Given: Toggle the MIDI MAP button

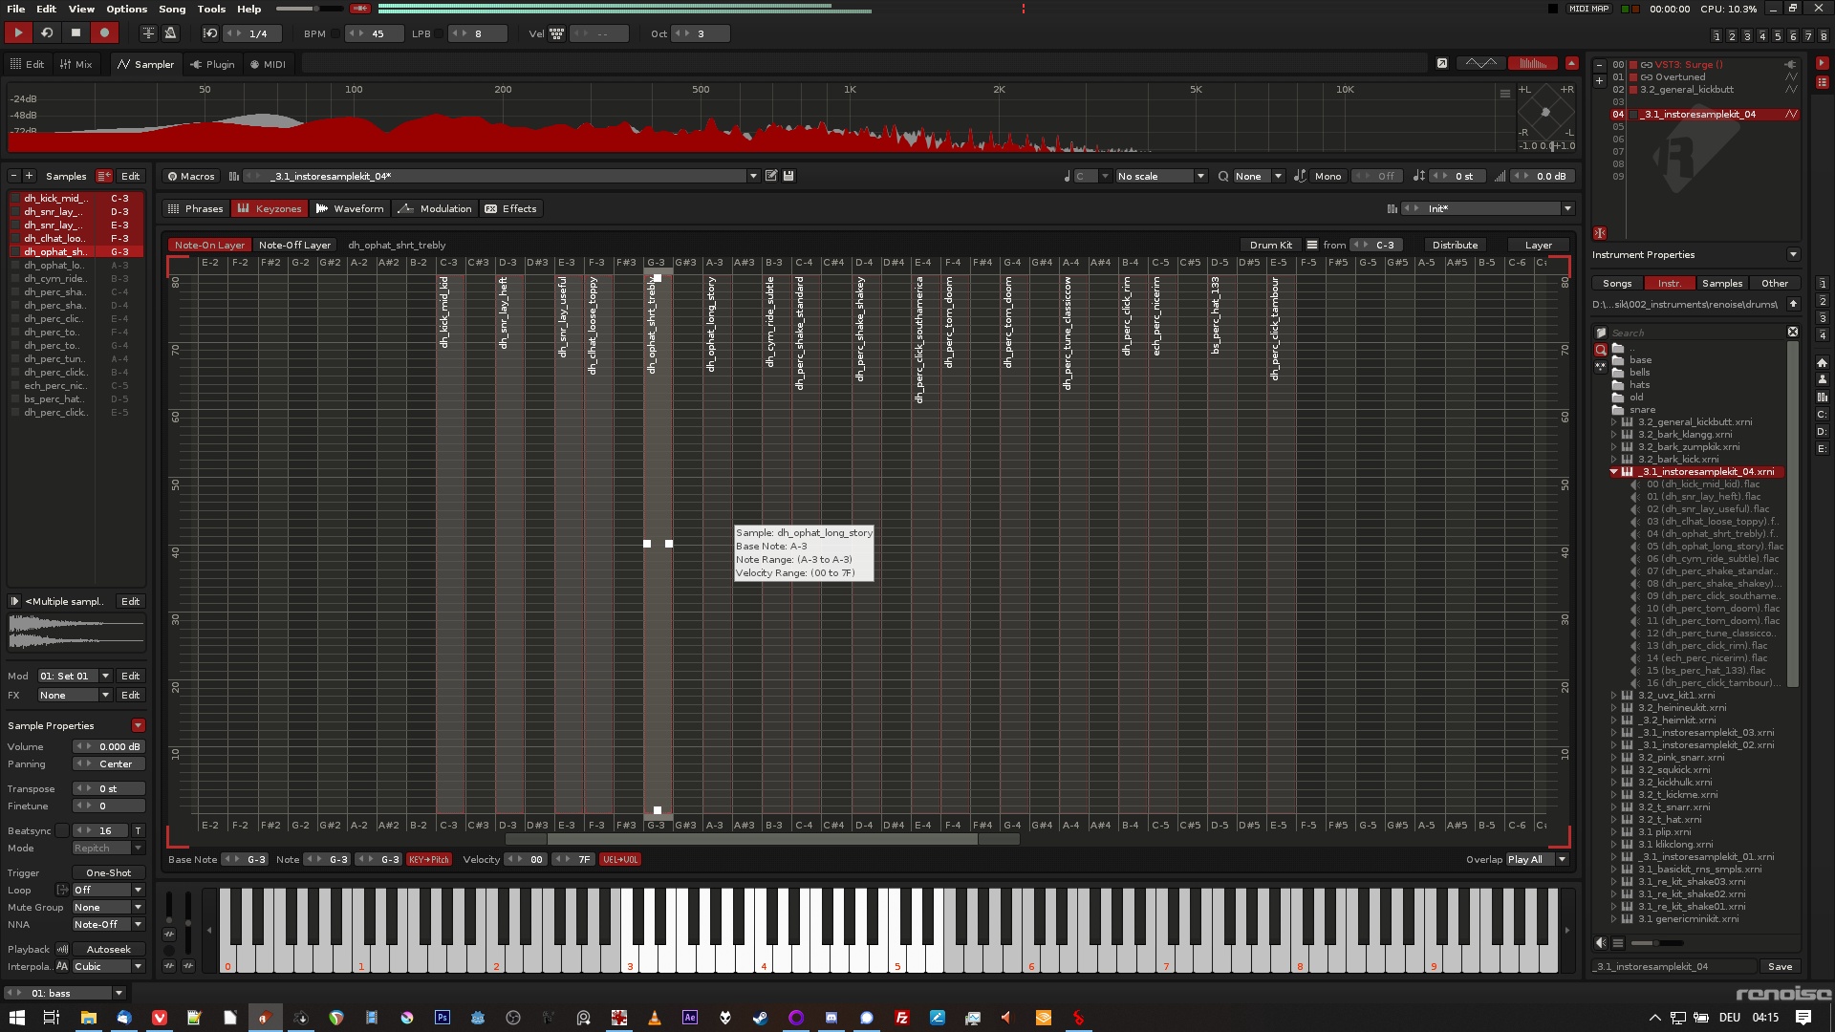Looking at the screenshot, I should pos(1588,9).
